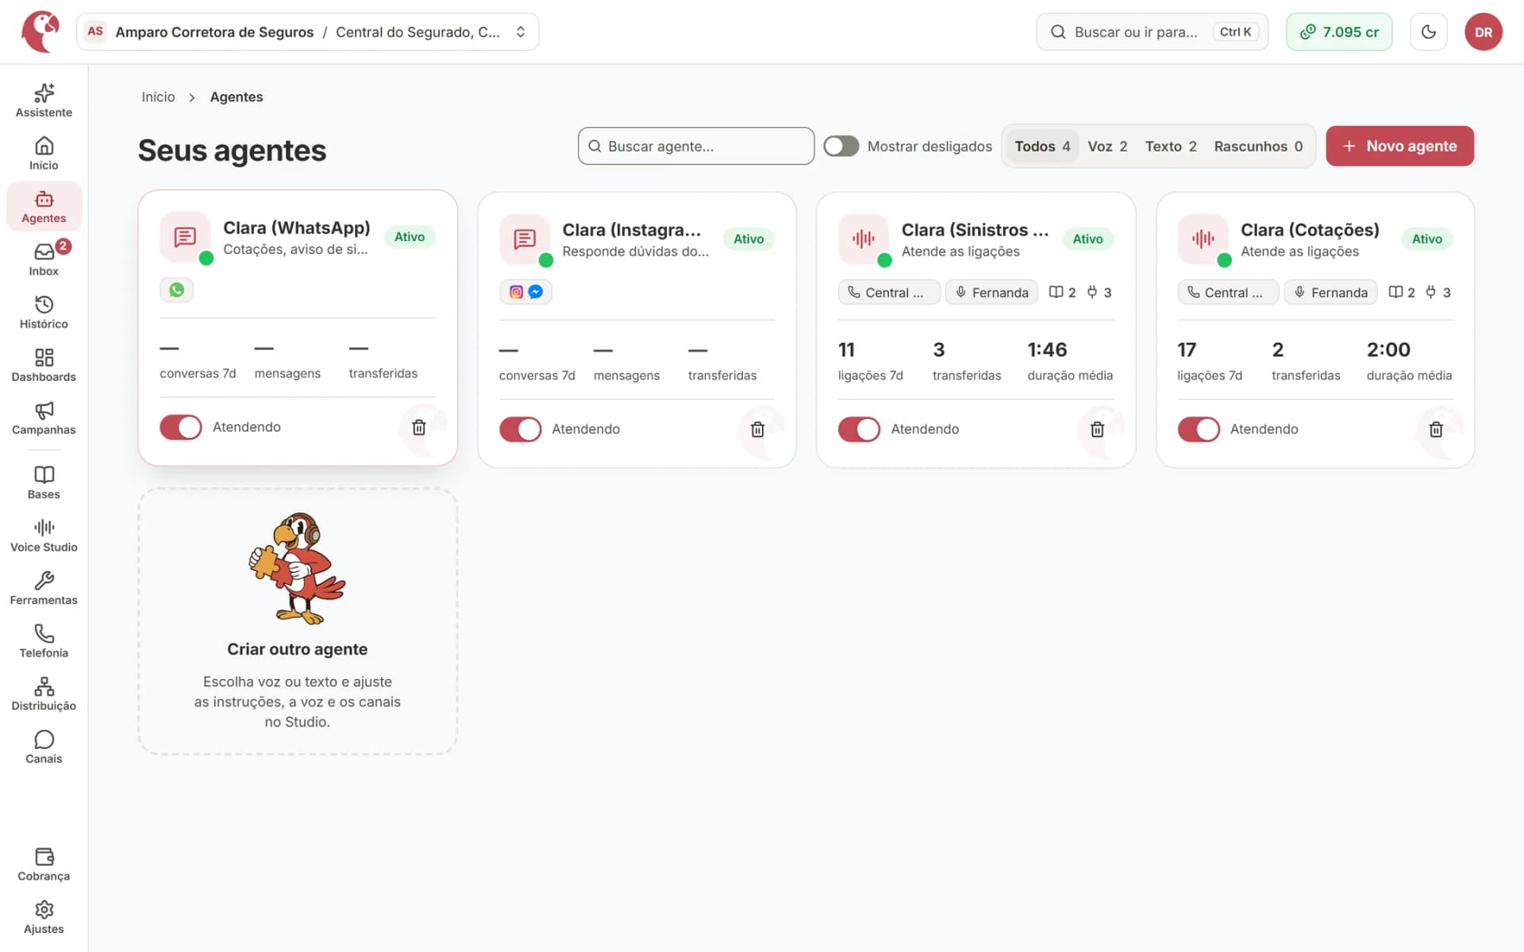Switch off Atendendo for Clara (Instagram)
The width and height of the screenshot is (1524, 952).
pos(520,429)
